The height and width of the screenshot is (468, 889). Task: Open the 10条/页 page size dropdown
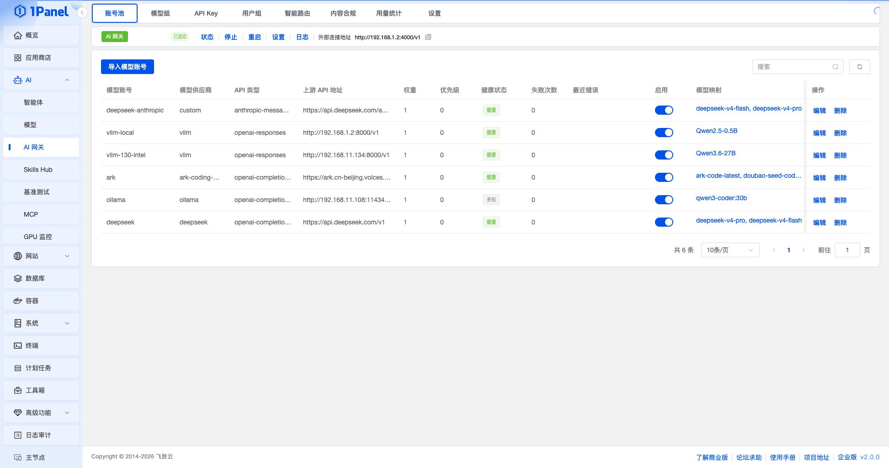(x=730, y=250)
